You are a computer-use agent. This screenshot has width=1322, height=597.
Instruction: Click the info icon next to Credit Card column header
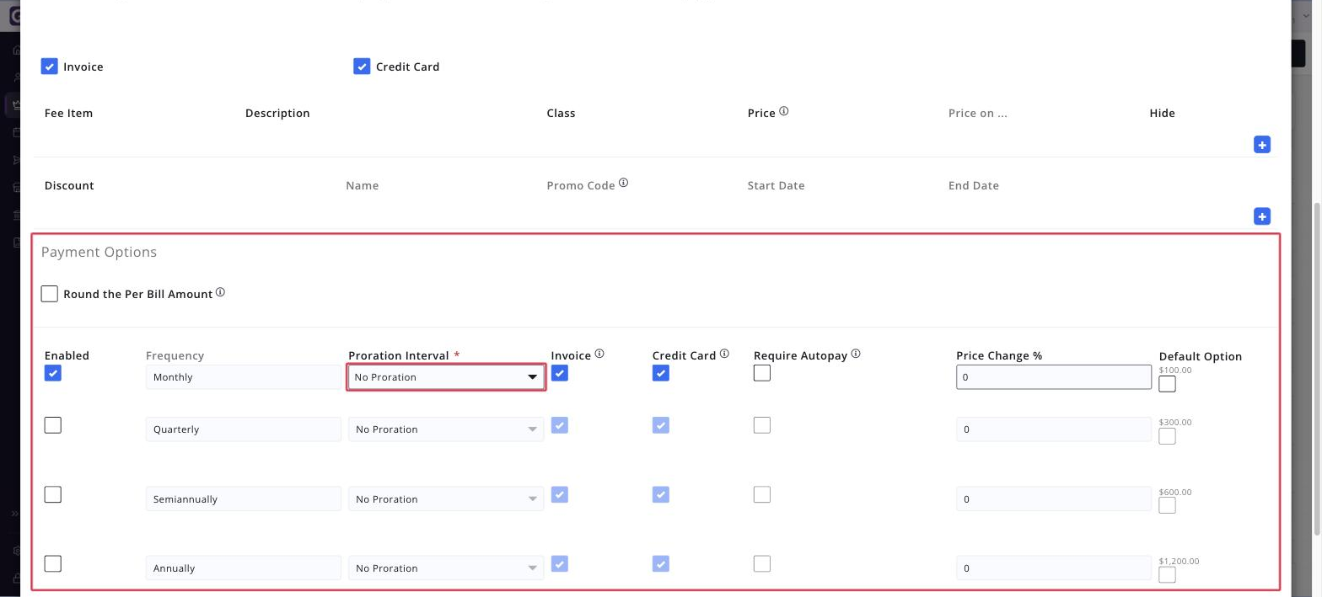[x=724, y=354]
